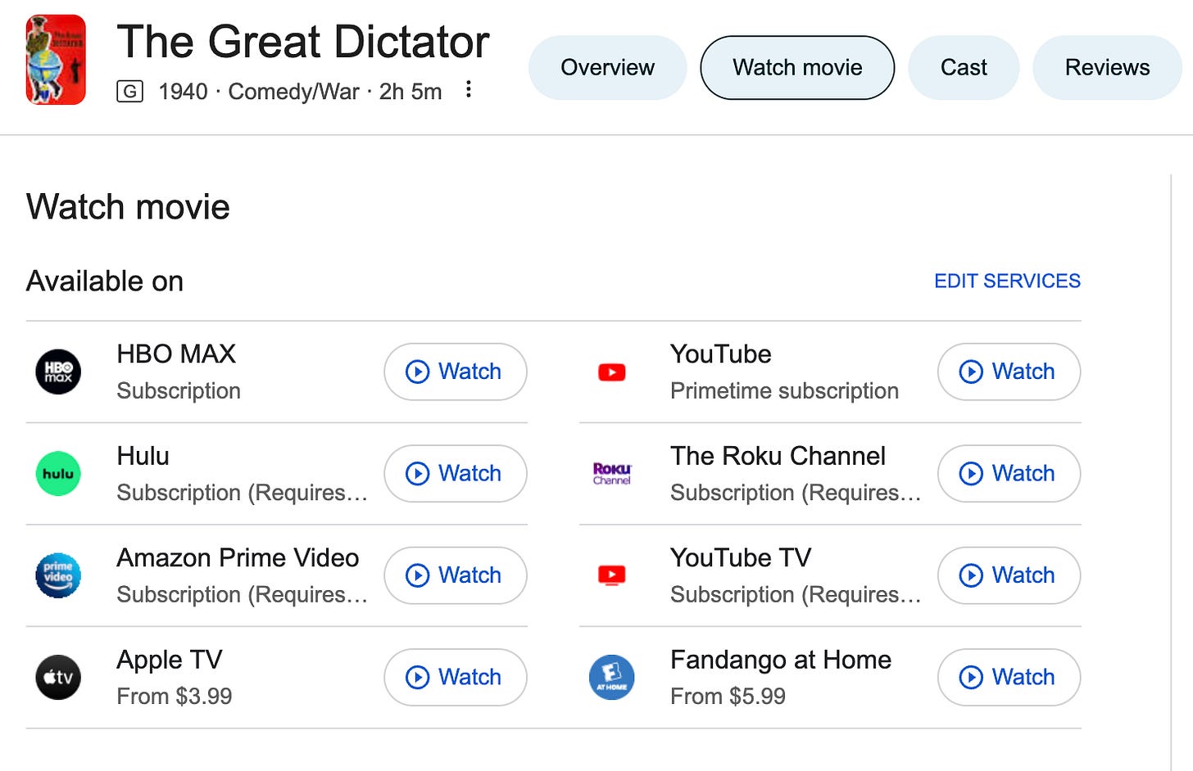Viewport: 1193px width, 771px height.
Task: Click Watch button for The Roku Channel
Action: click(1009, 474)
